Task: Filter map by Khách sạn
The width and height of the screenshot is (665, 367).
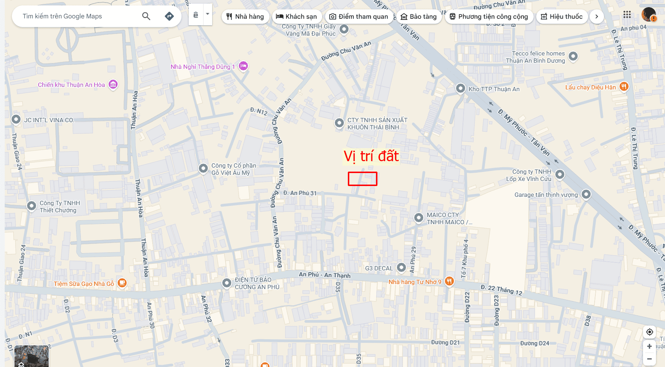Action: [x=297, y=17]
